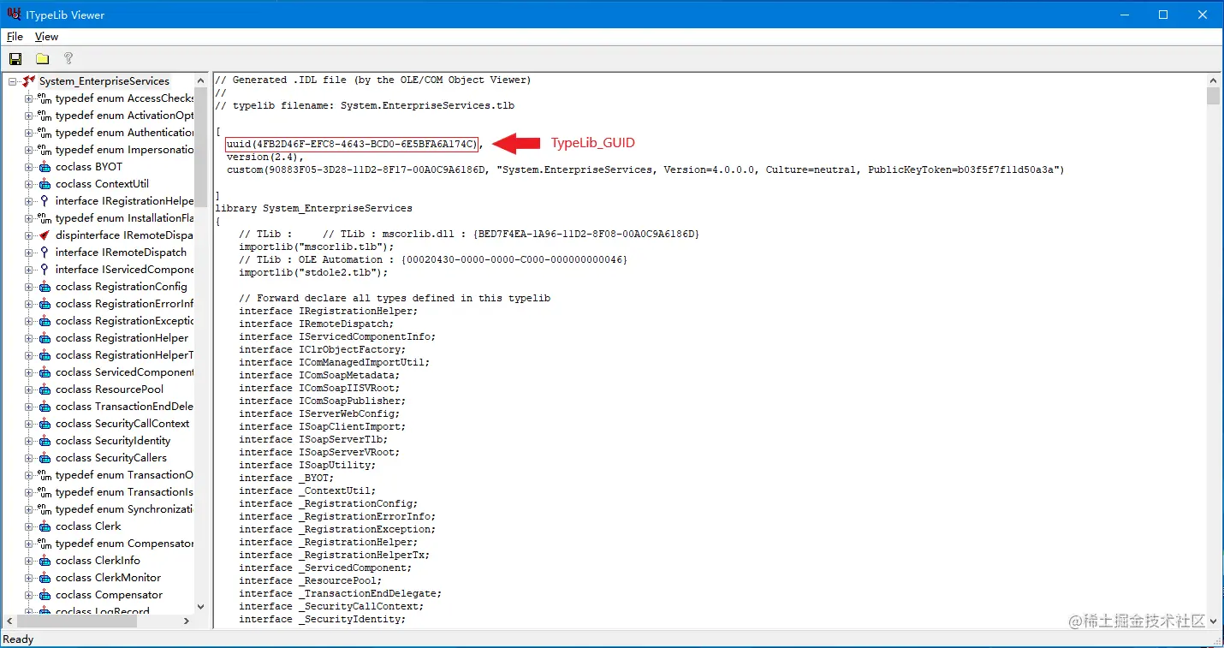Click 'interface _TransactionEndDelegate;' line

341,594
